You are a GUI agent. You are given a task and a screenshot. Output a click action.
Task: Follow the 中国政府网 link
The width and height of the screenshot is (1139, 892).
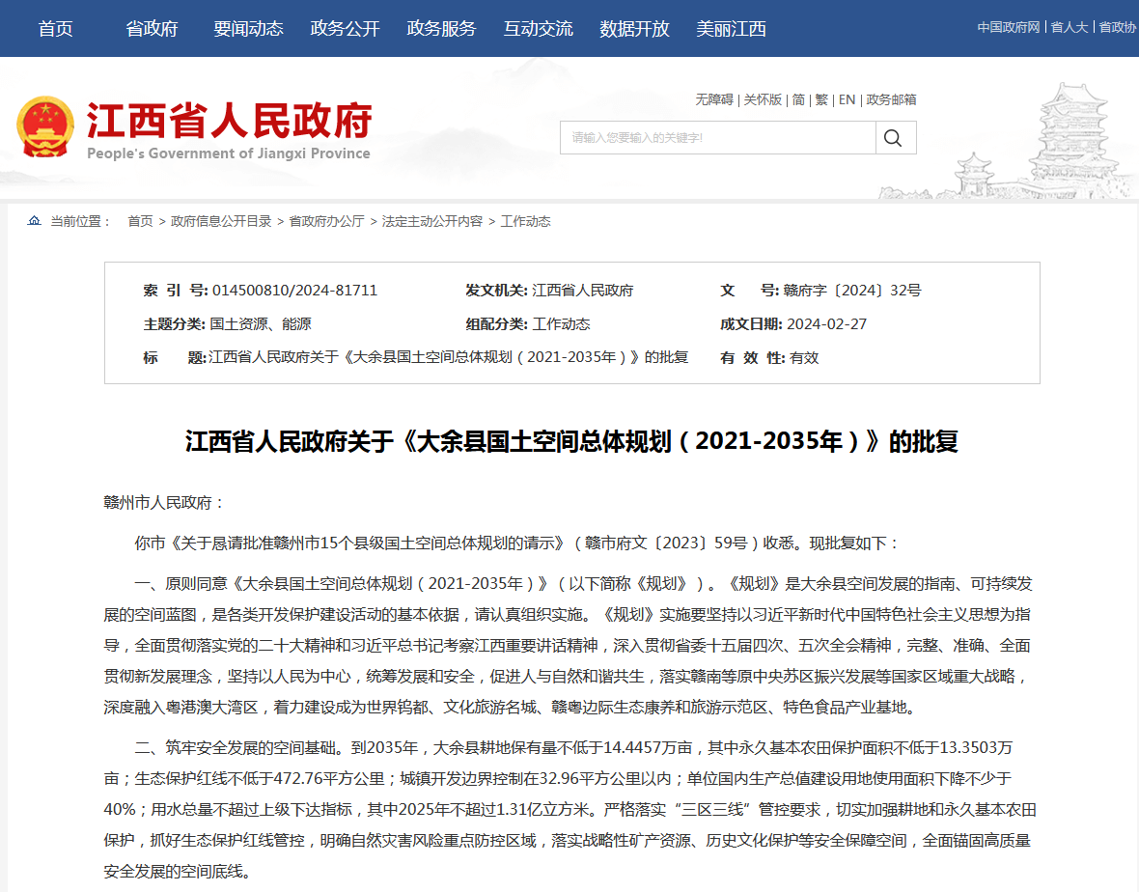click(x=1008, y=27)
